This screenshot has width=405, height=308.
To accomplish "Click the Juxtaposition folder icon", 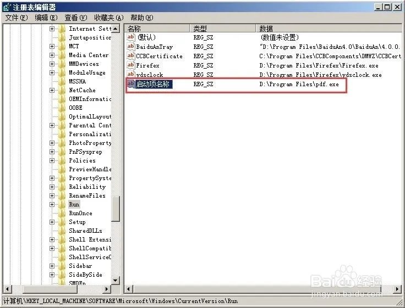I will pyautogui.click(x=62, y=37).
